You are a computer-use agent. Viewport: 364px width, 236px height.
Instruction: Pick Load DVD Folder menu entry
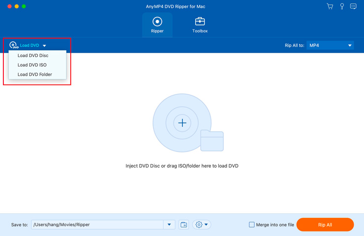click(34, 74)
